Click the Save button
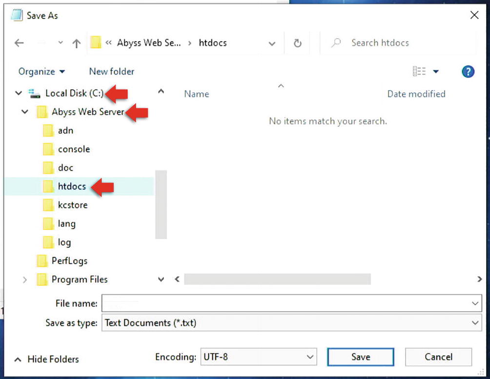Viewport: 490px width, 379px height. (x=361, y=357)
